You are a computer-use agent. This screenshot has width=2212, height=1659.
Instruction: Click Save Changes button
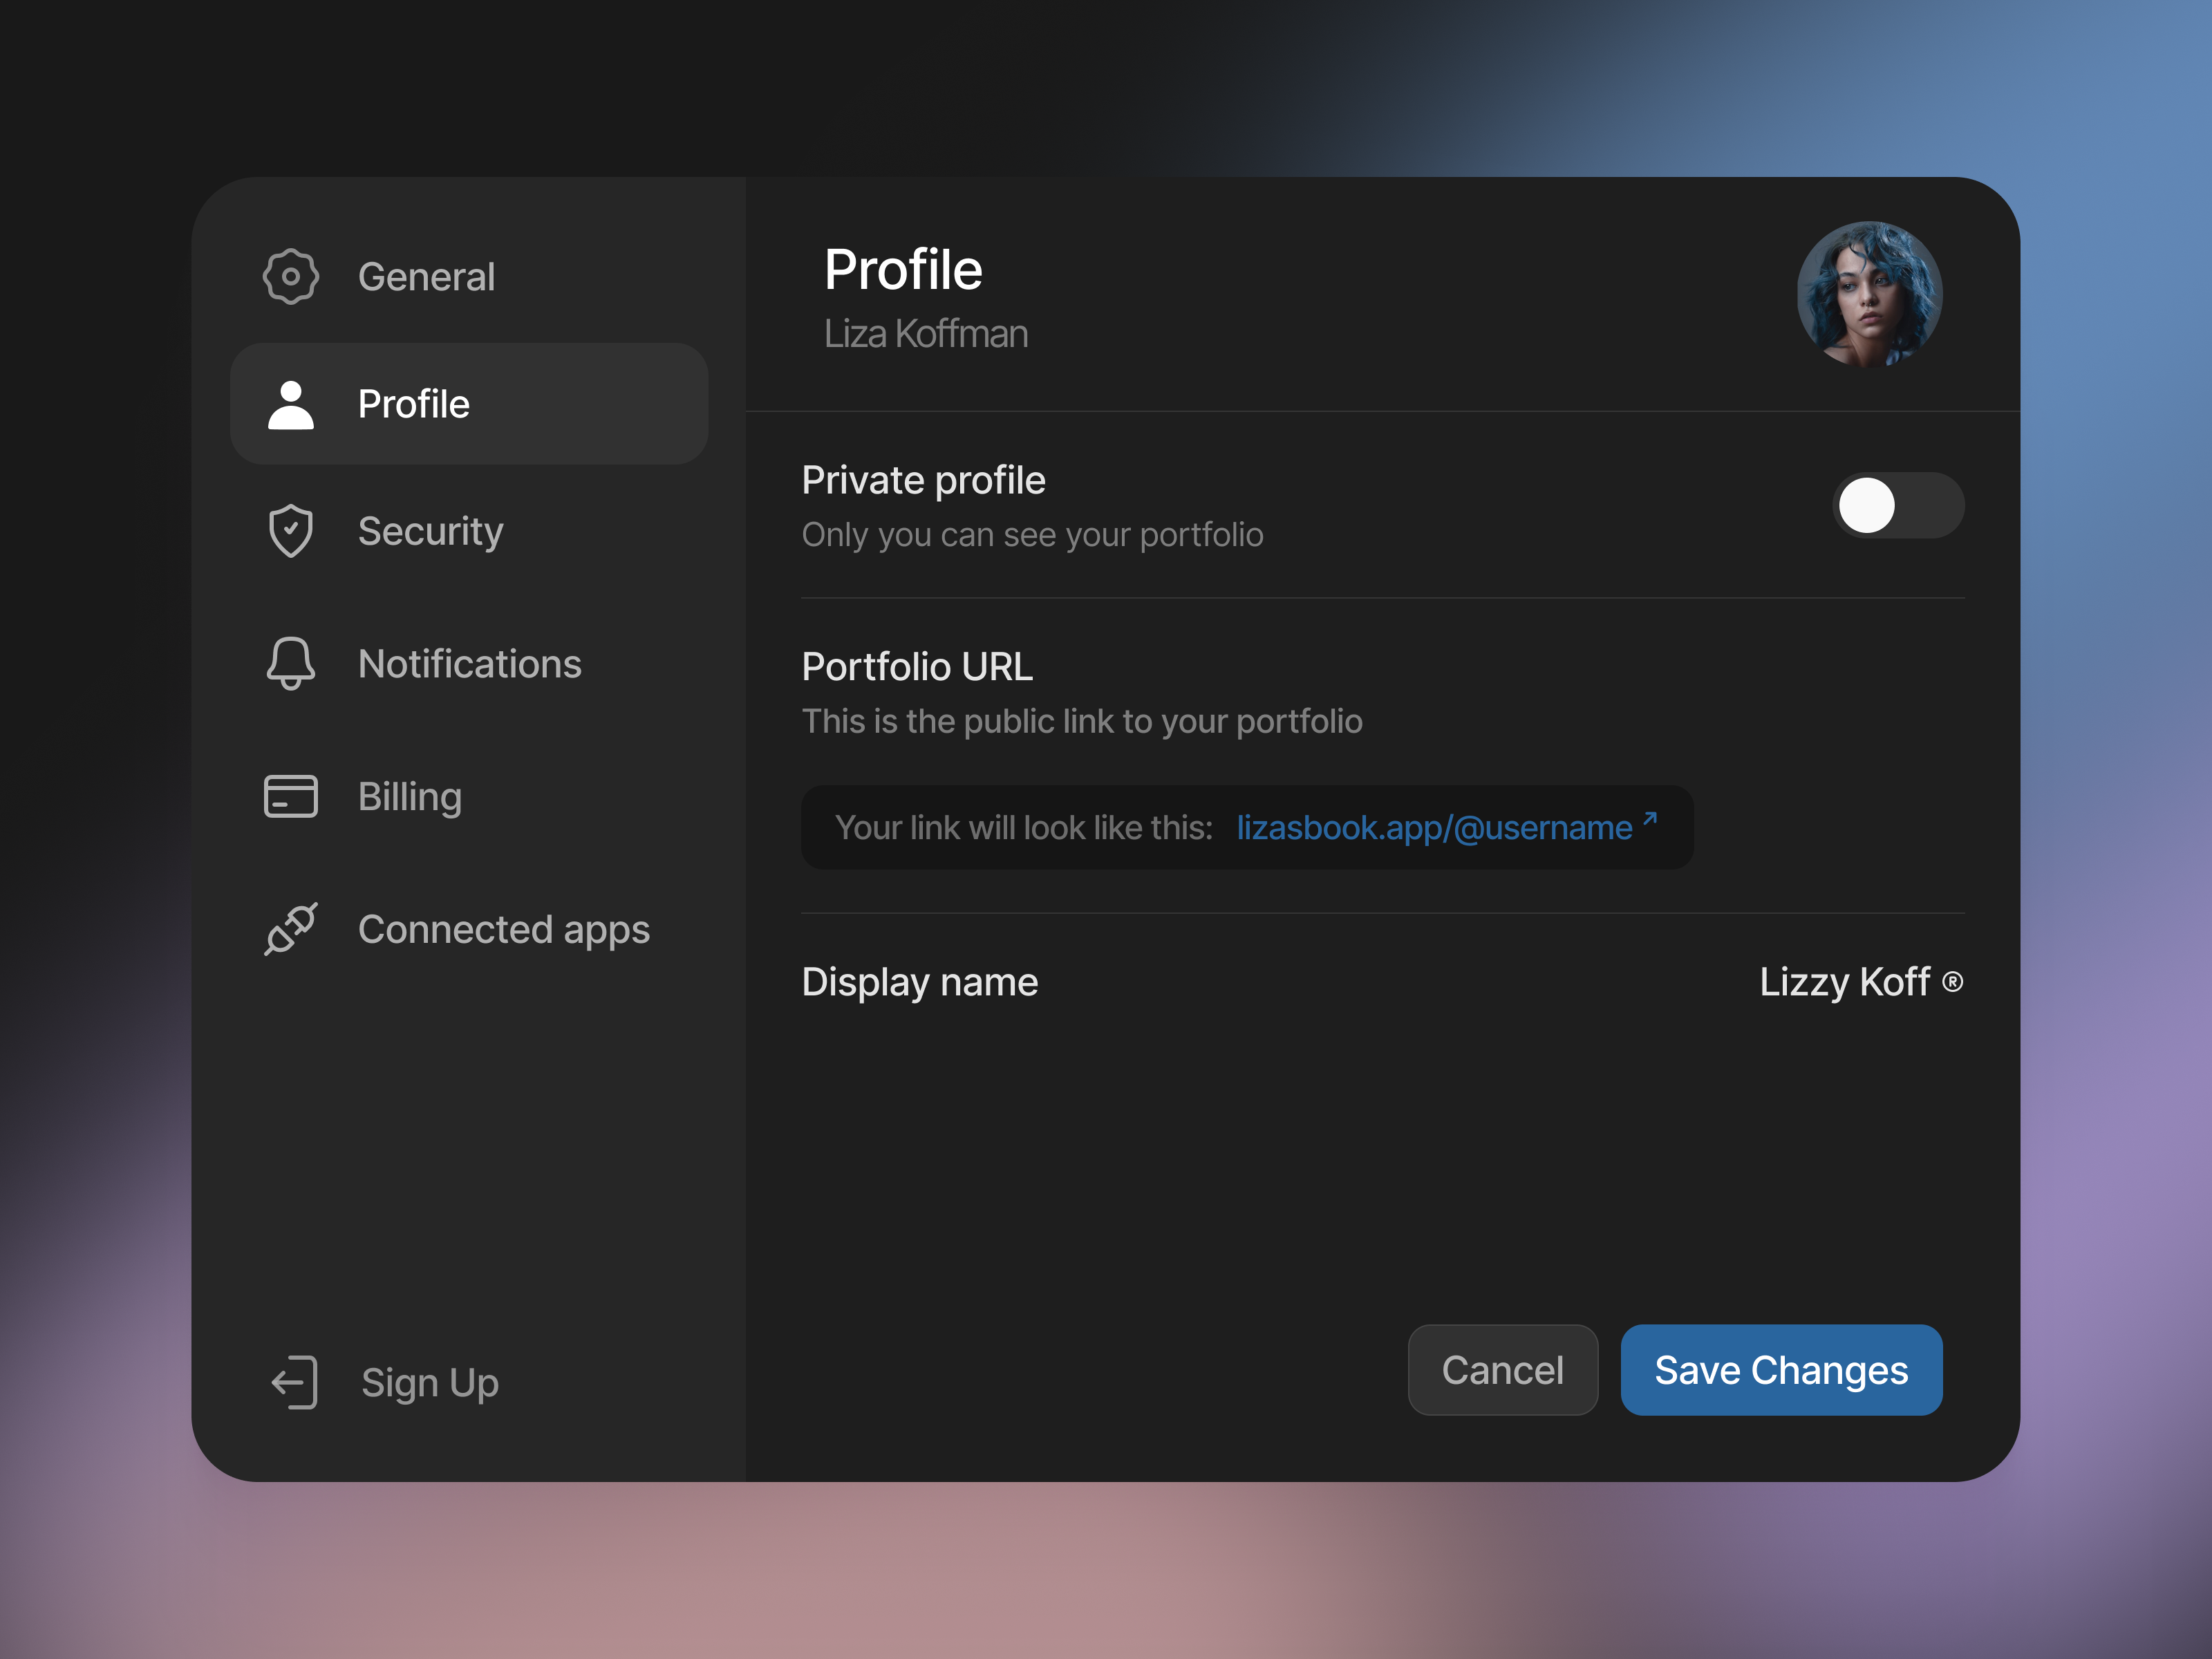pos(1781,1370)
